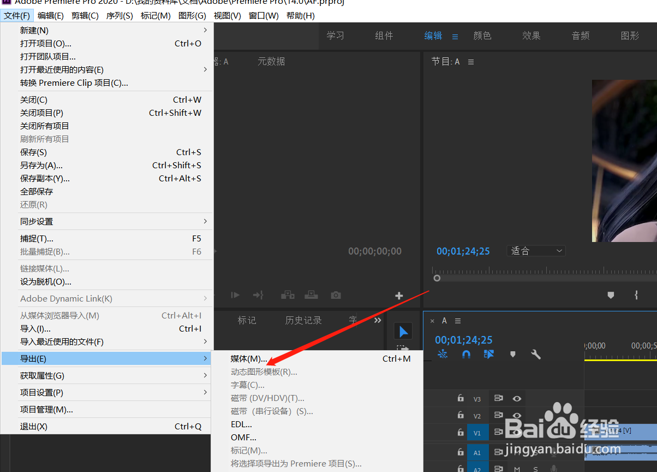Switch to the 音频 workspace tab
Image resolution: width=657 pixels, height=472 pixels.
click(x=581, y=36)
